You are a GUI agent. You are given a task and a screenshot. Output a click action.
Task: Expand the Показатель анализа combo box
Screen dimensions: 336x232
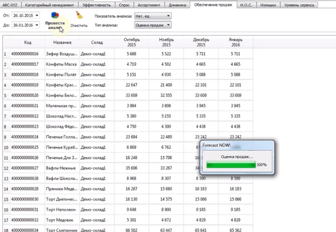(x=153, y=16)
